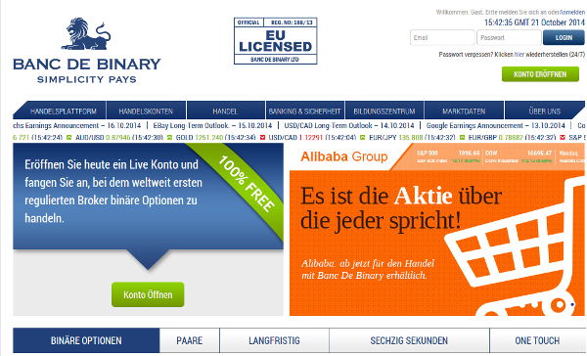Switch to the Sechzig Sekunden tab
This screenshot has width=587, height=356.
click(409, 340)
